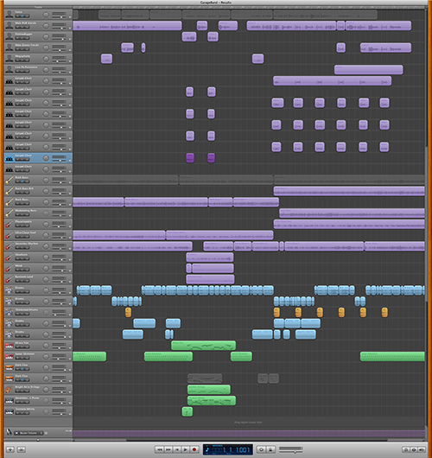This screenshot has width=432, height=458.
Task: Click the Male RnB Vocals track icon
Action: [x=10, y=25]
